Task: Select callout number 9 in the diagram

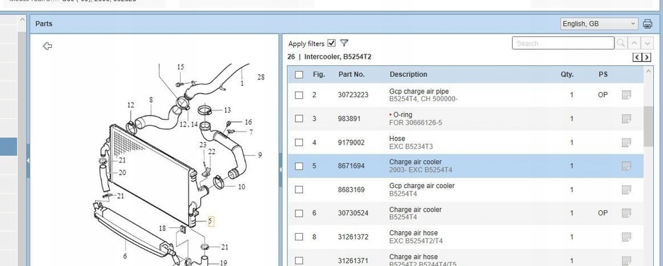Action: point(260,155)
